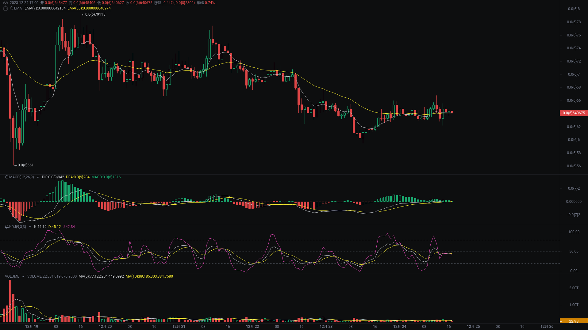The image size is (588, 330).
Task: Click the 12月 20 date label on time axis
Action: tap(105, 327)
